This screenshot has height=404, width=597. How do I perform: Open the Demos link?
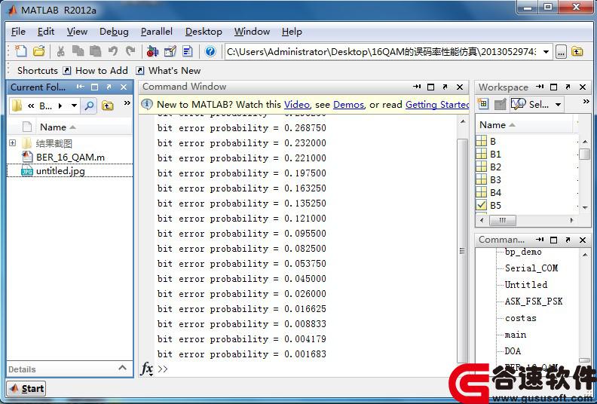tap(348, 104)
